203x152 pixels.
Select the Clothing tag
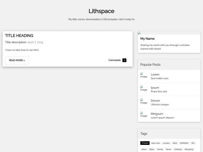point(178,149)
